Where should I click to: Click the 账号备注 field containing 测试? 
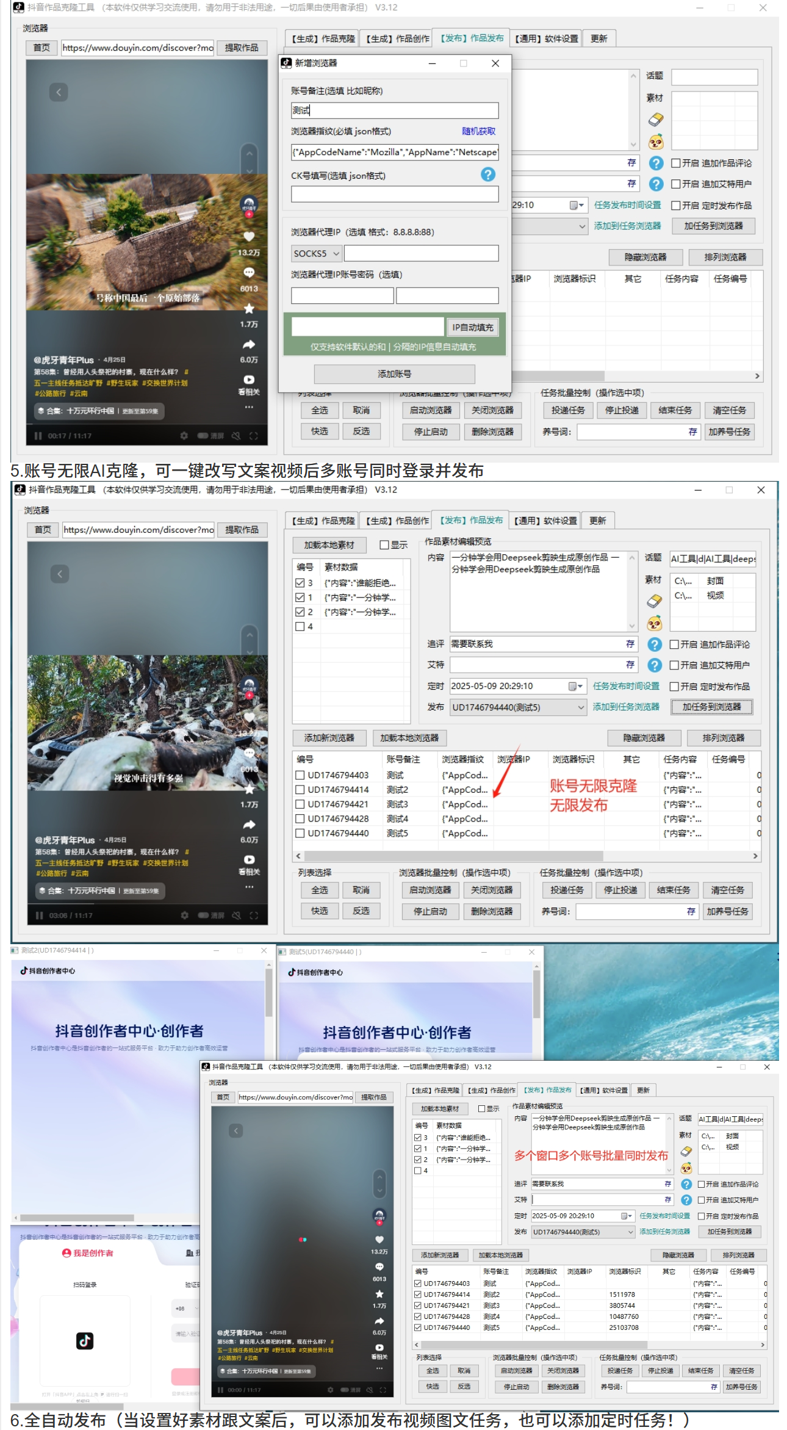(x=395, y=110)
